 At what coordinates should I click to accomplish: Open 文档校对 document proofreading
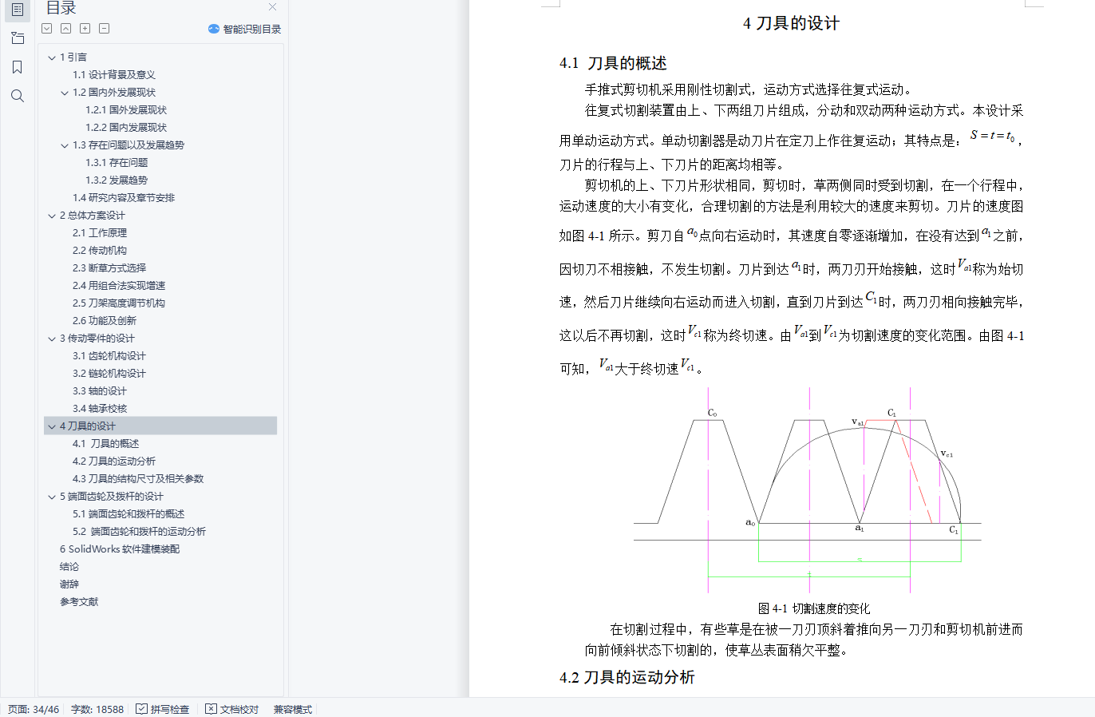click(x=232, y=709)
